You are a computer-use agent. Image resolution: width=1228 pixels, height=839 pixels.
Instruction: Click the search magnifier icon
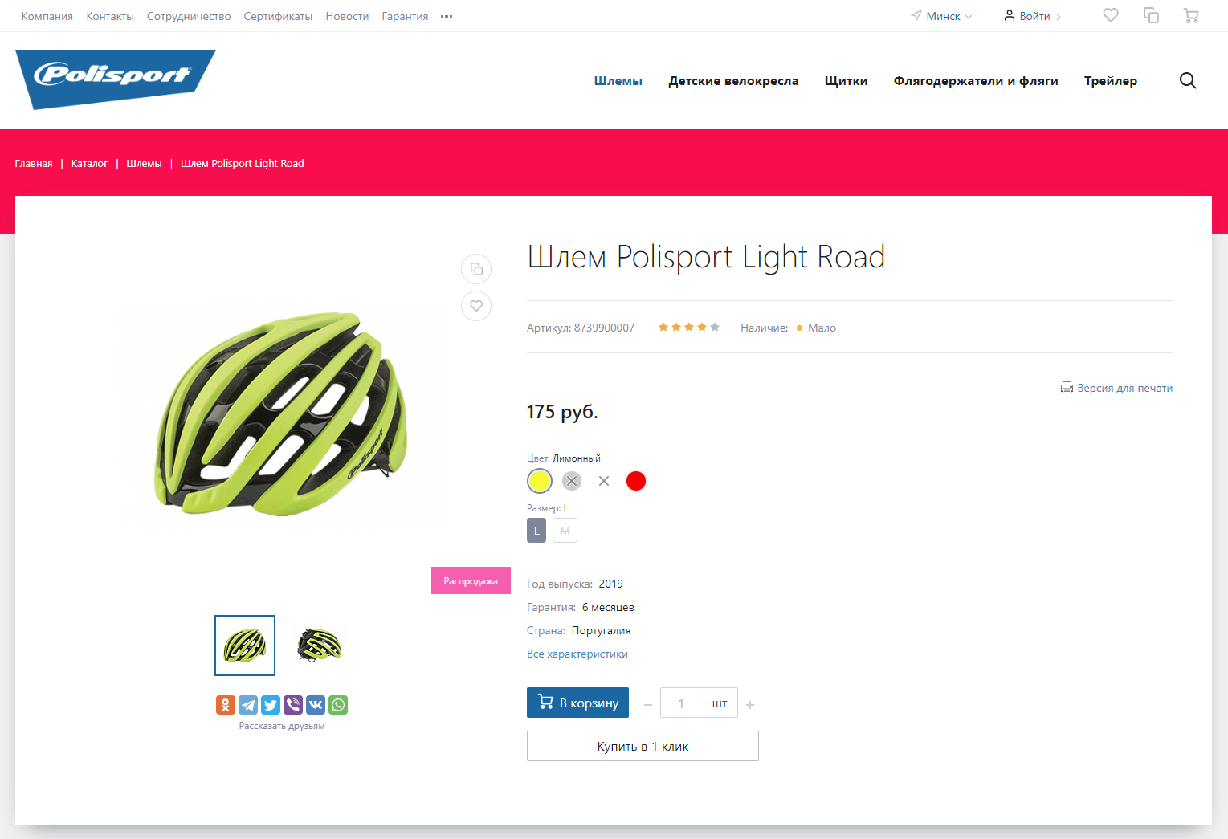pos(1188,80)
